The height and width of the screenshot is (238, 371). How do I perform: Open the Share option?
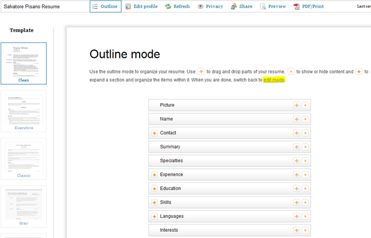[x=242, y=6]
